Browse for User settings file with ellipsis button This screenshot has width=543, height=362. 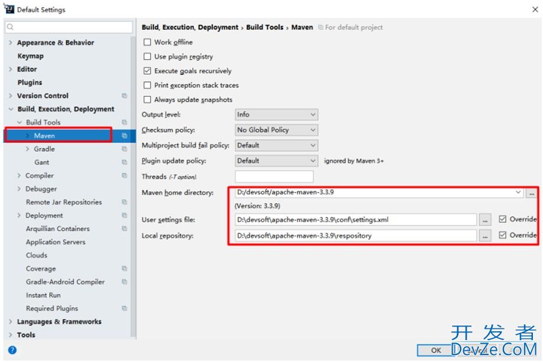pyautogui.click(x=485, y=220)
